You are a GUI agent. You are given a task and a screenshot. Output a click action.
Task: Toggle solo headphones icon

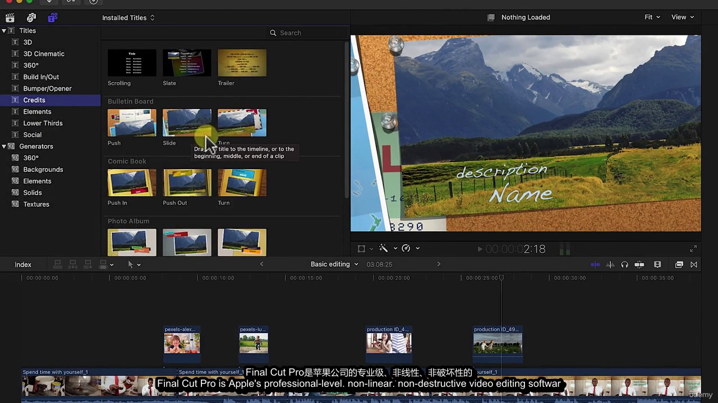pos(624,265)
